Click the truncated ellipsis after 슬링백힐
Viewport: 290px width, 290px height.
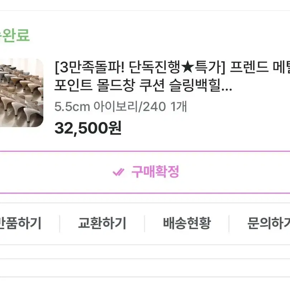[227, 89]
